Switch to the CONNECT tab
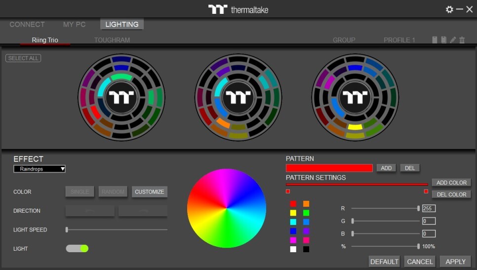This screenshot has height=270, width=477. [x=27, y=24]
